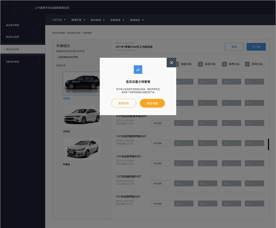Image resolution: width=276 pixels, height=228 pixels.
Task: Click 商品組合管理 breadcrumb
Action: coord(58,33)
